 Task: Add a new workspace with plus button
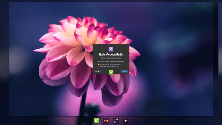(x=126, y=121)
